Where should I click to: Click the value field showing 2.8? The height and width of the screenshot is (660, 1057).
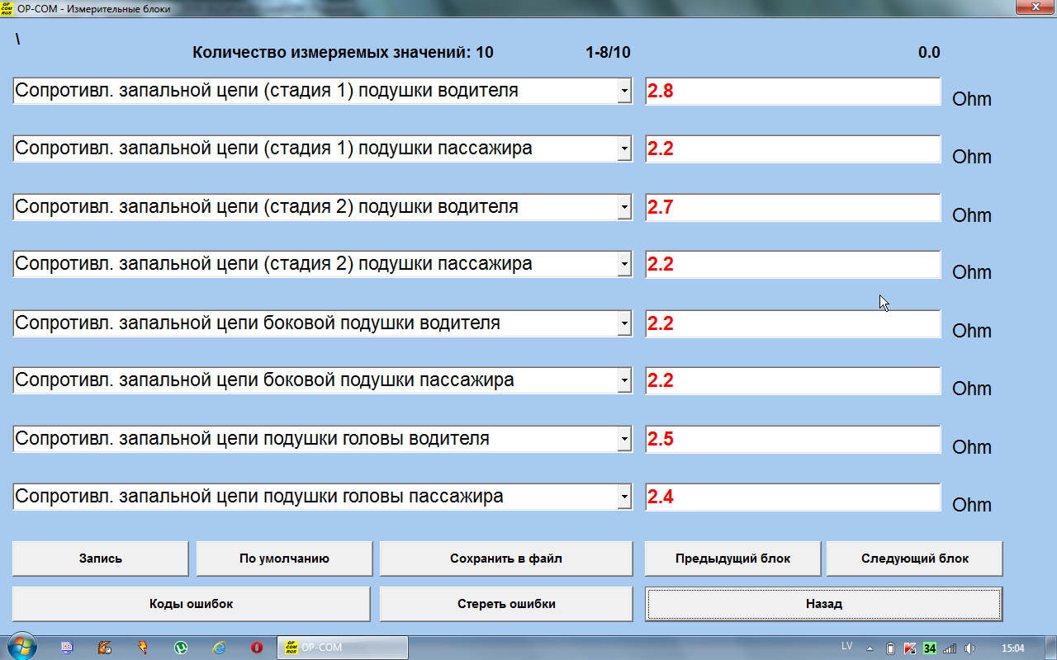(792, 92)
